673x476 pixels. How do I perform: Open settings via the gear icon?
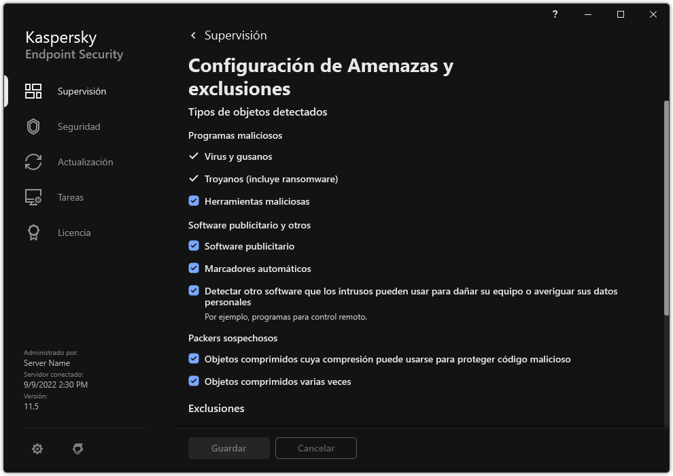(x=37, y=449)
